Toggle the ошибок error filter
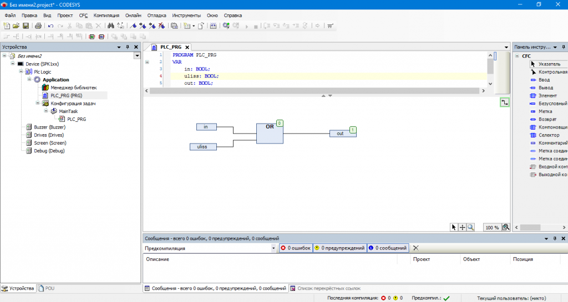568x302 pixels. (x=295, y=248)
